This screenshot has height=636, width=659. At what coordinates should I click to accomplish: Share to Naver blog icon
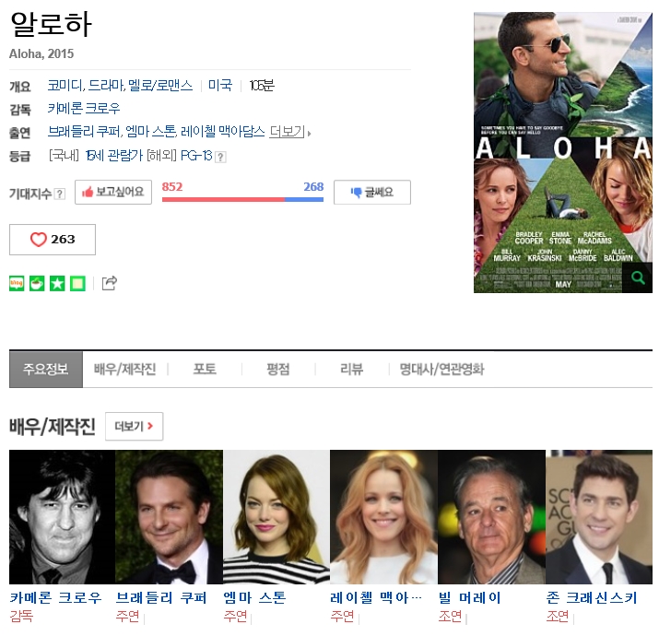click(17, 283)
